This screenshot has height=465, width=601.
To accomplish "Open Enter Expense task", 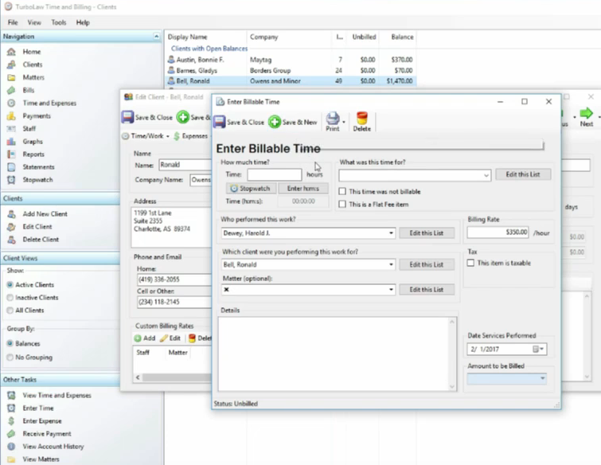I will 41,421.
